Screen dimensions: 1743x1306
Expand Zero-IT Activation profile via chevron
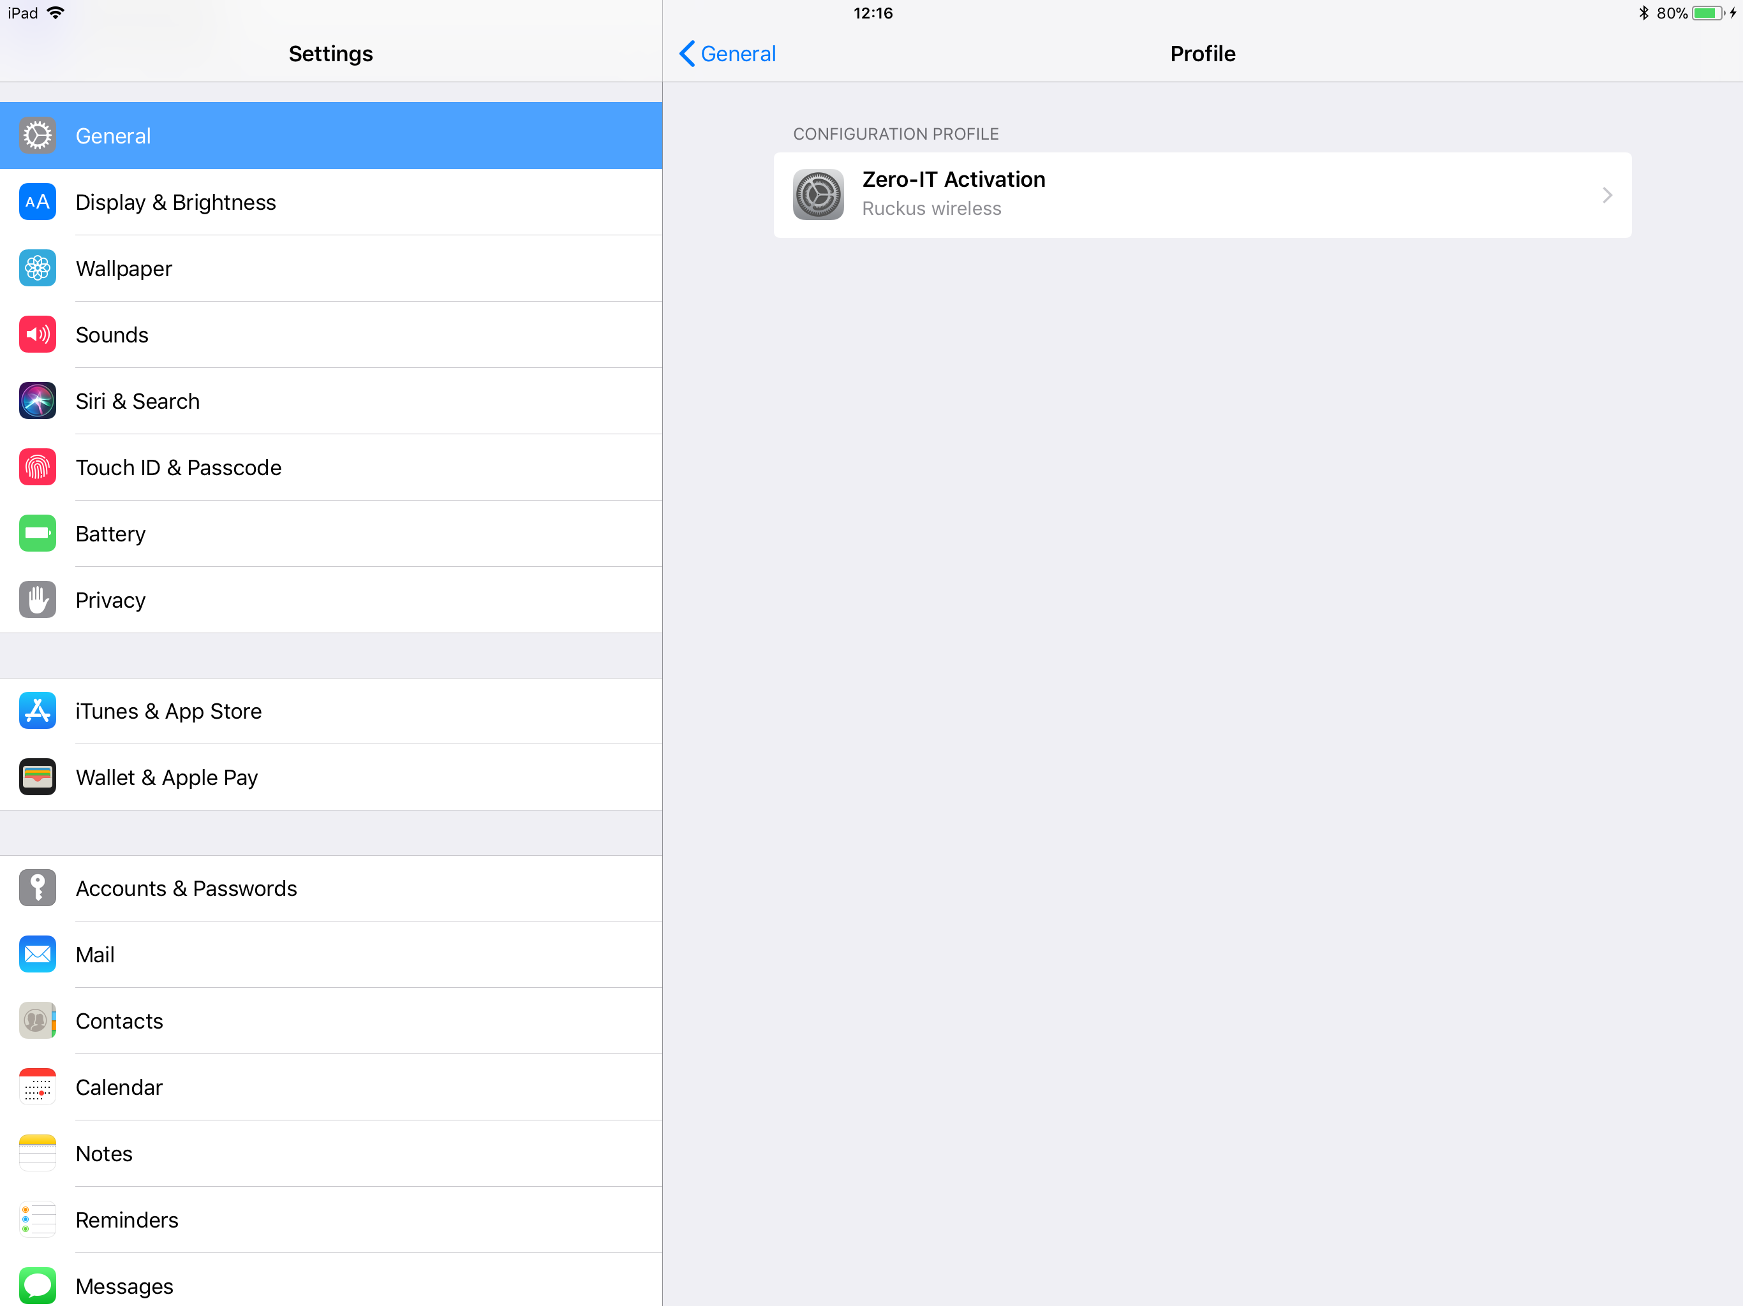pos(1606,195)
